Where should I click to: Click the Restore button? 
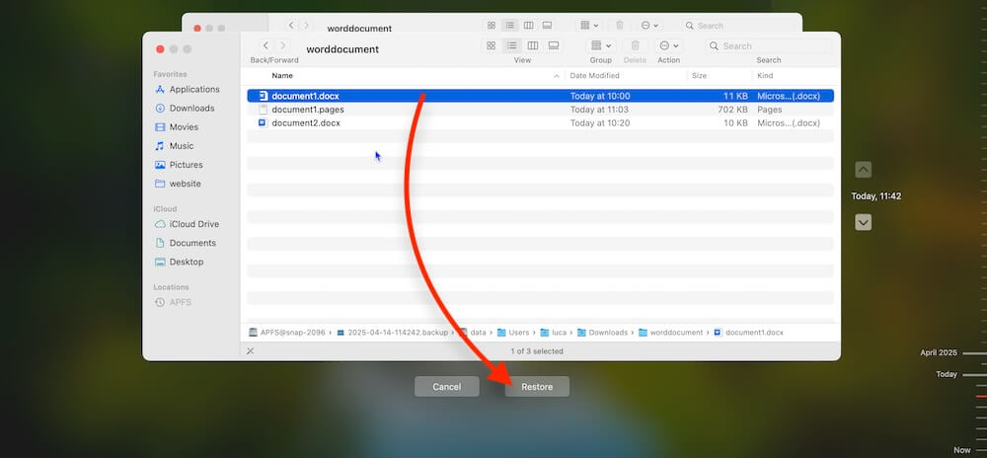pyautogui.click(x=537, y=387)
